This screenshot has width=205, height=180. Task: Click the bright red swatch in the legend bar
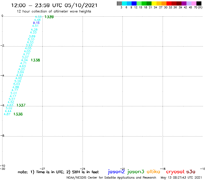(x=169, y=3)
